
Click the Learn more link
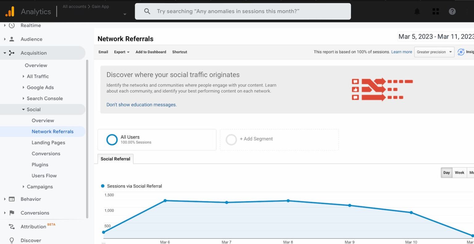point(401,52)
